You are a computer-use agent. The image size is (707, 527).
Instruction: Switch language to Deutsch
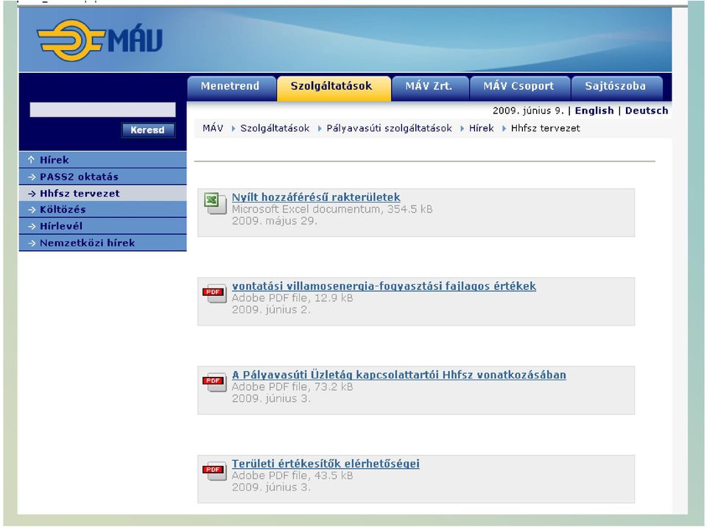tap(647, 110)
